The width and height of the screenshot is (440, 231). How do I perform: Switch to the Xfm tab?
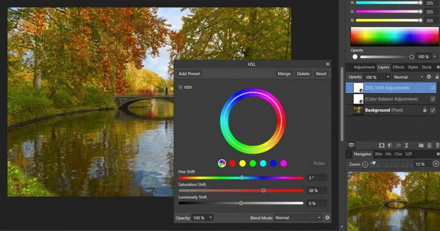click(x=378, y=154)
